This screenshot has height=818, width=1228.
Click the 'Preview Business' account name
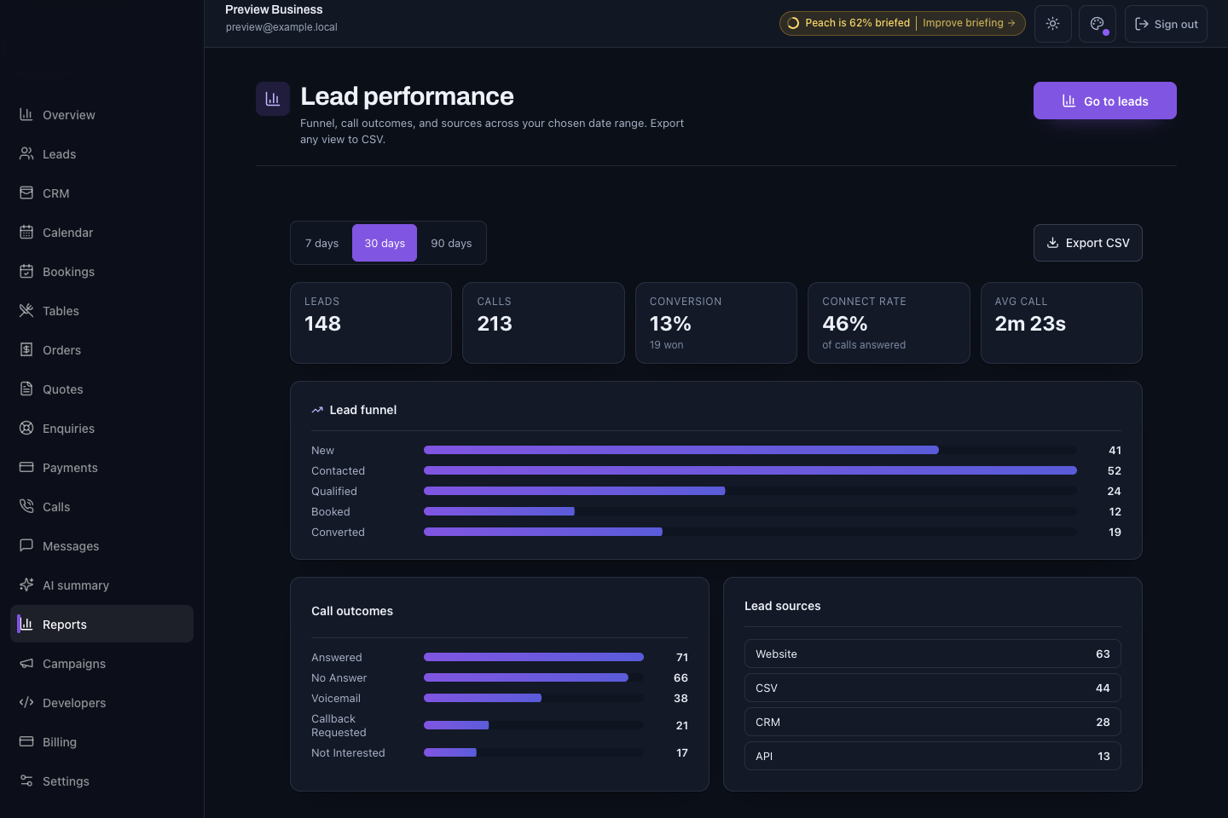click(x=274, y=9)
